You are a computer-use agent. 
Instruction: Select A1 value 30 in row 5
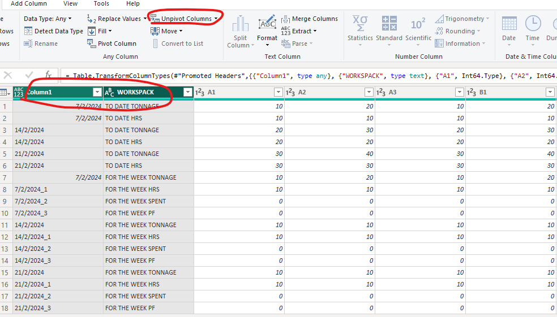(239, 154)
